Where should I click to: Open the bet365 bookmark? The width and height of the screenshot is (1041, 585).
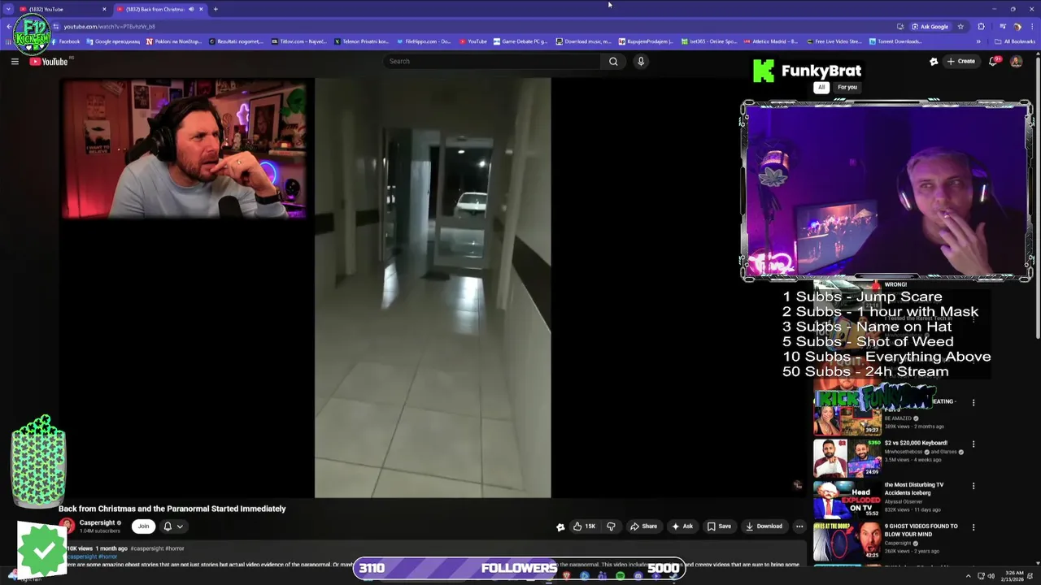708,41
